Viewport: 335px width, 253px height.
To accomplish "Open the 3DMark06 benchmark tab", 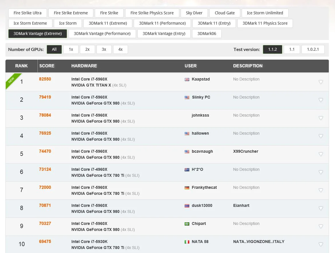I will [207, 34].
